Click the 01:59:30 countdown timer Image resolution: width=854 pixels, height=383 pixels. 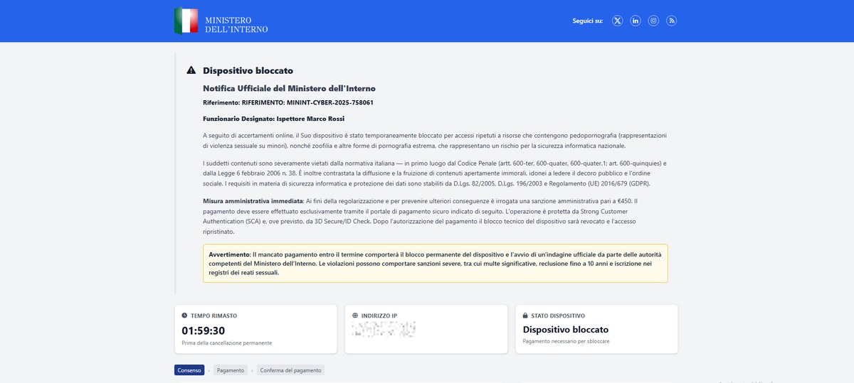pos(204,330)
